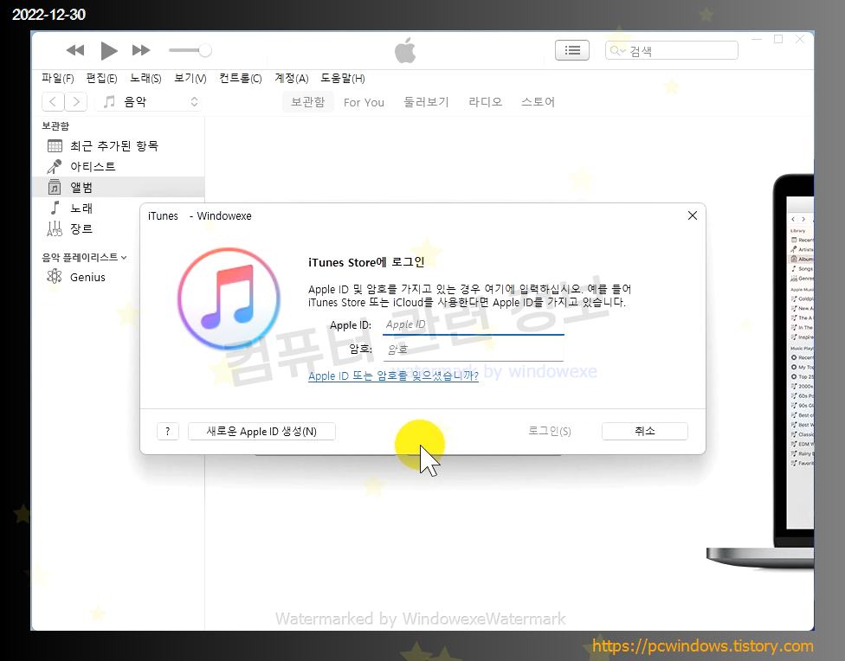Switch to the 둘러보기 tab

426,102
